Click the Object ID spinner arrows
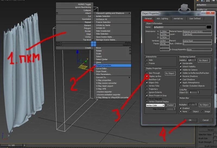 (199, 92)
